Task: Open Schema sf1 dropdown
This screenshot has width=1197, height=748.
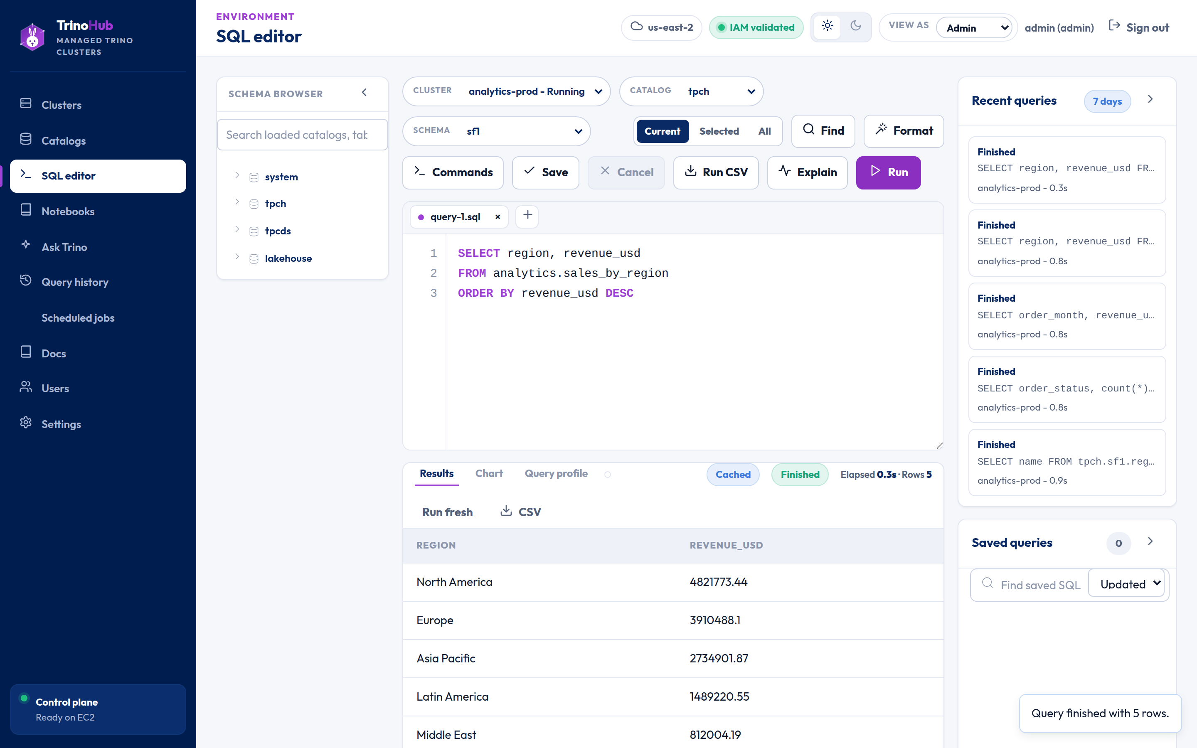Action: [x=496, y=131]
